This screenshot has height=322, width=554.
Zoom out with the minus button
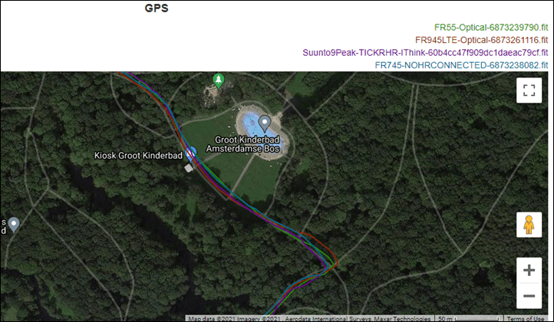pos(529,296)
